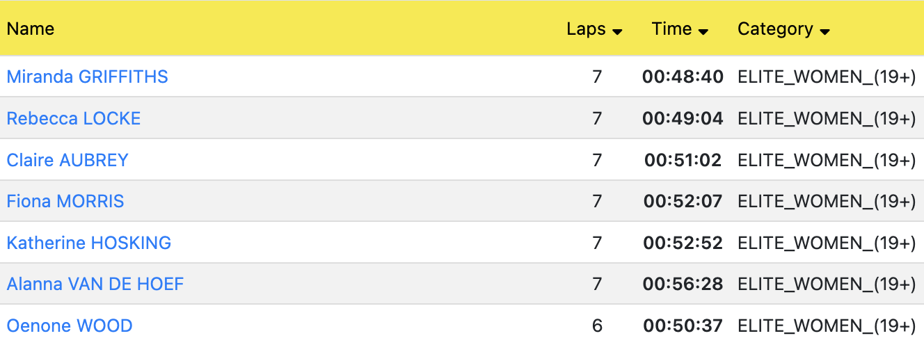Click the Time sort arrow icon
The width and height of the screenshot is (924, 345).
(x=703, y=31)
